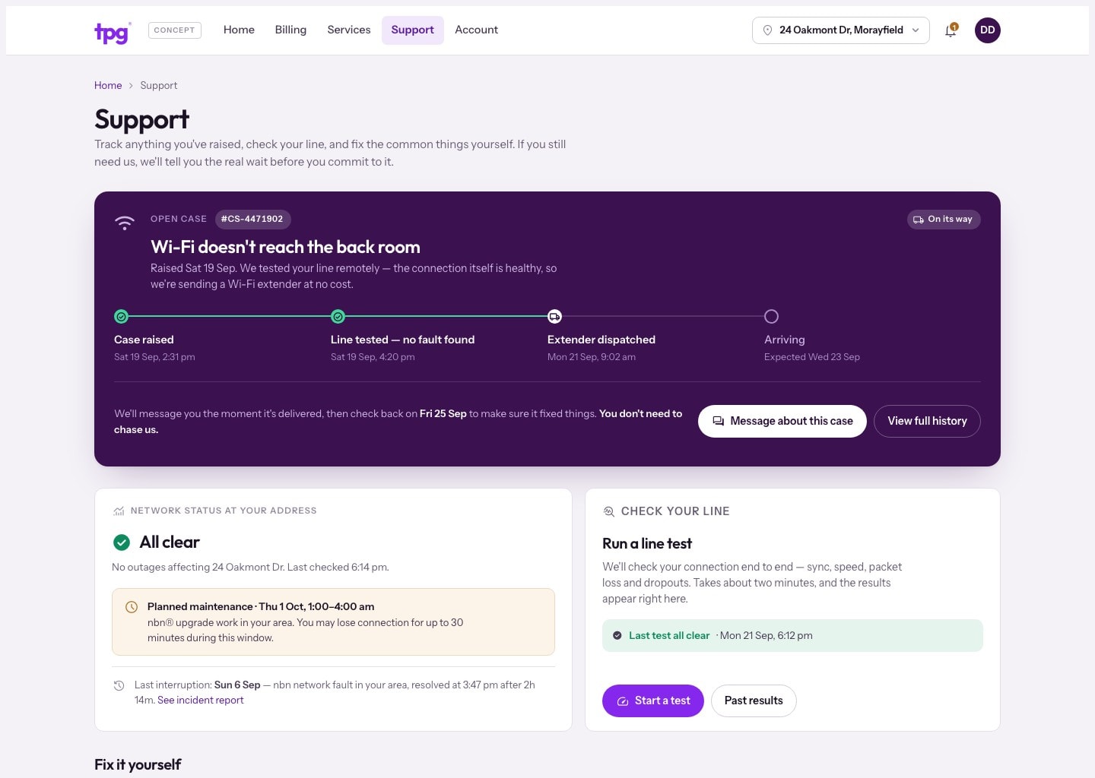The height and width of the screenshot is (778, 1095).
Task: Click the Last test all clear text
Action: point(669,636)
